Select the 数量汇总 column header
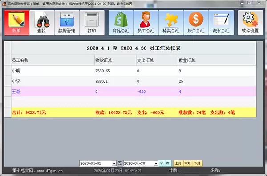 click(217, 60)
